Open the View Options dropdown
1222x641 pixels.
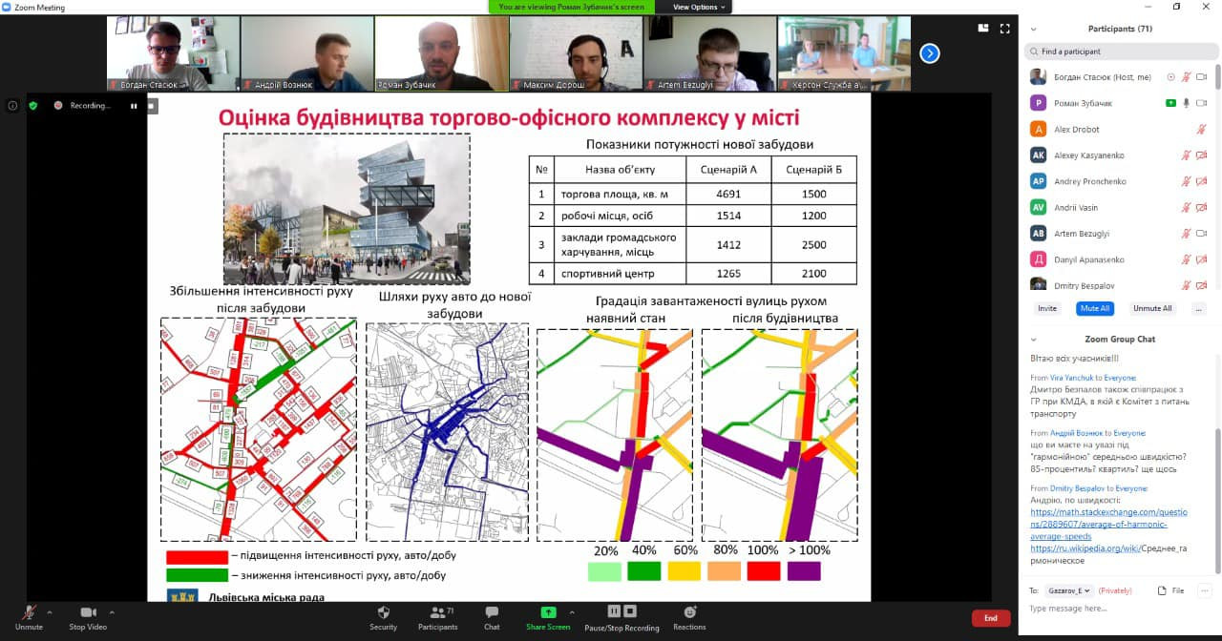tap(700, 7)
